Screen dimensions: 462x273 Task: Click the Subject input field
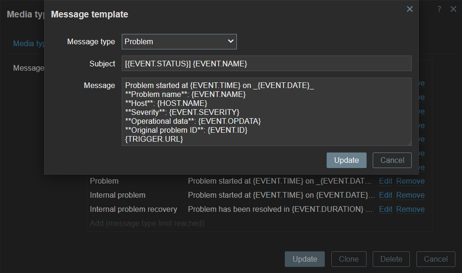(266, 64)
